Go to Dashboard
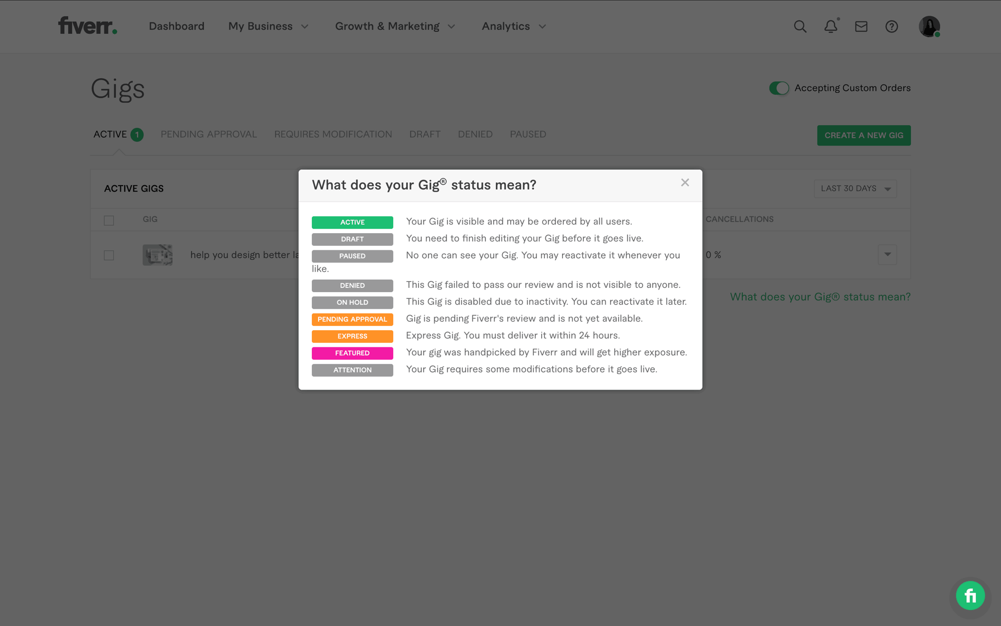This screenshot has height=626, width=1001. tap(177, 26)
